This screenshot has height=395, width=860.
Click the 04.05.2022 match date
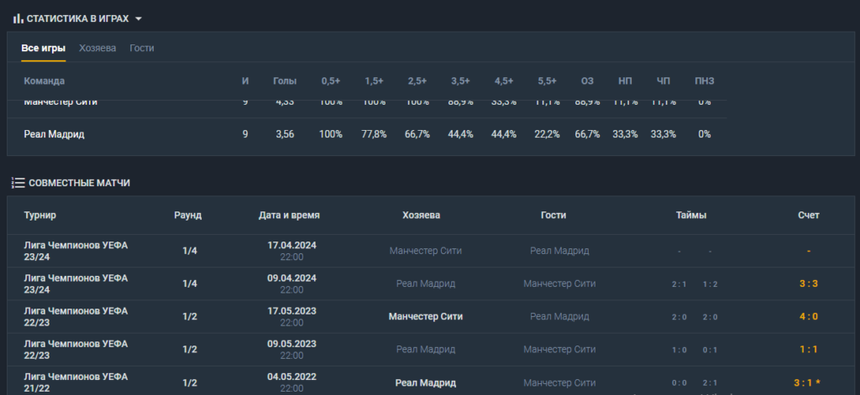click(x=291, y=377)
